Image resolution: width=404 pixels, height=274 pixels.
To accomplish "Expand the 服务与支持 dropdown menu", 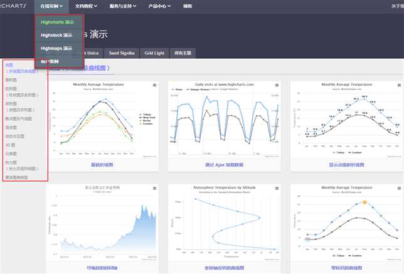I will 123,6.
